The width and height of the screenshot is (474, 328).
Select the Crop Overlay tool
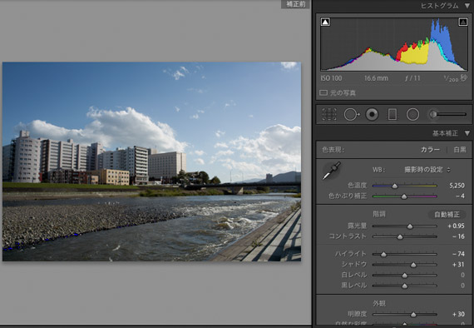[329, 115]
